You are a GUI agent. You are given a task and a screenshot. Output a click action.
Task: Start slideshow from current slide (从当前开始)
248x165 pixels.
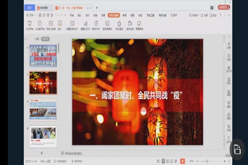(40, 25)
